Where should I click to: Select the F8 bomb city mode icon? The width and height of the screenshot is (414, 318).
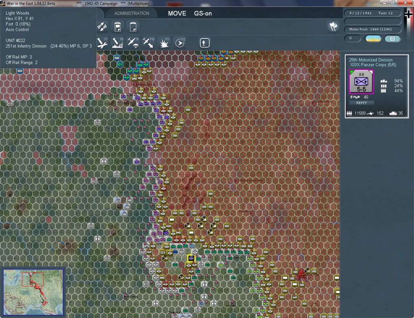(118, 43)
